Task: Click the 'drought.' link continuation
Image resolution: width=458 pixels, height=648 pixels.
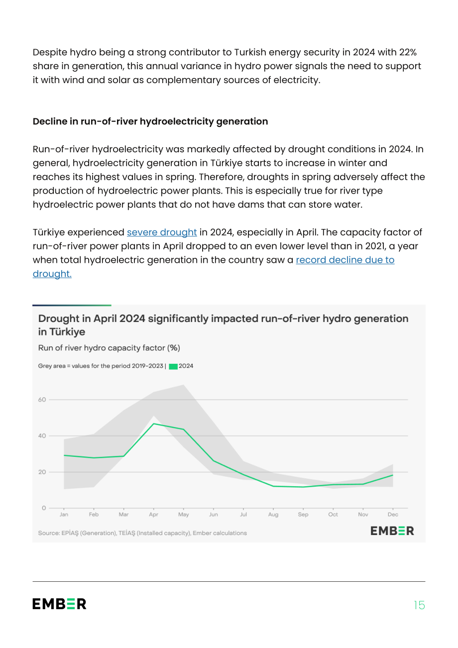Action: [52, 274]
